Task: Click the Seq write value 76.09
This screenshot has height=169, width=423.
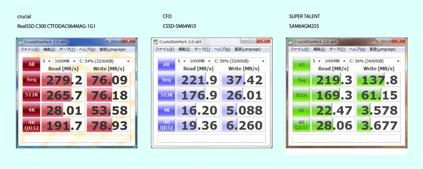Action: click(109, 80)
